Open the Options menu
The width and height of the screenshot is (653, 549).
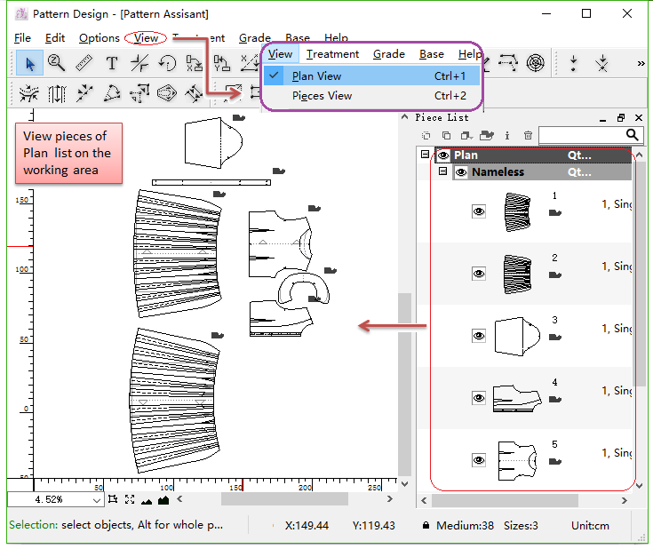click(x=99, y=38)
